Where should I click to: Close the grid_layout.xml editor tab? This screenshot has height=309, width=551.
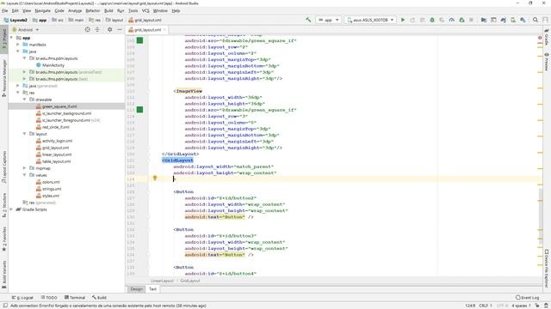(164, 30)
